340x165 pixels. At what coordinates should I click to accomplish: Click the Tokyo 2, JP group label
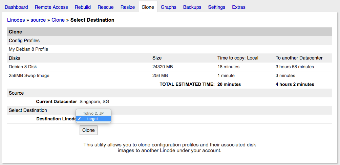pyautogui.click(x=93, y=113)
